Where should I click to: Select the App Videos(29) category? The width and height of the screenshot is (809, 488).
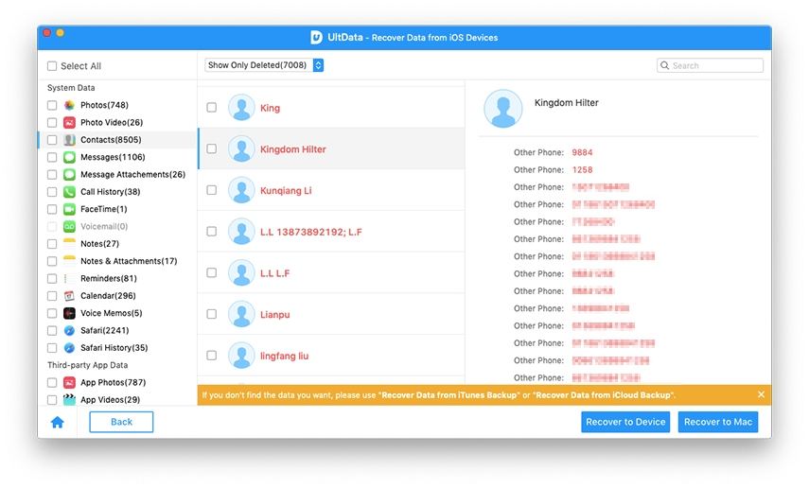click(110, 400)
